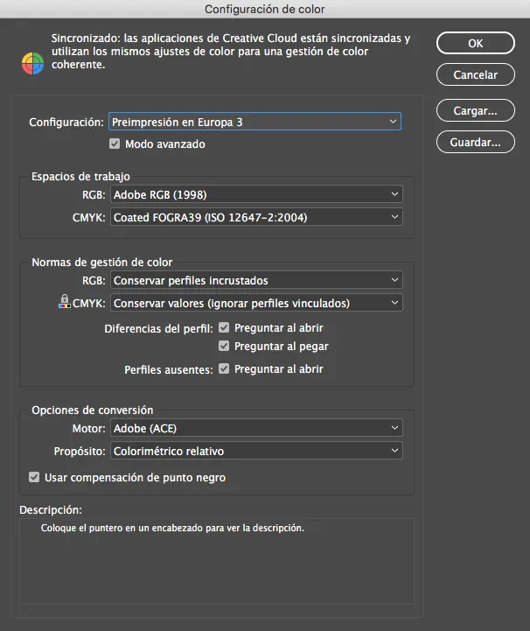Open the Motor Adobe (ACE) dropdown
Screen dimensions: 530x631
(256, 429)
